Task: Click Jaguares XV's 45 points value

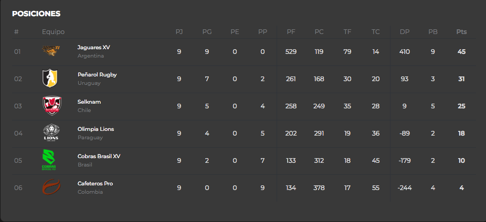Action: click(x=461, y=52)
